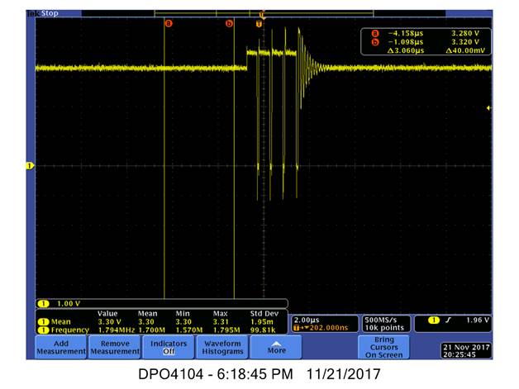This screenshot has width=519, height=389.
Task: Click the rising edge trigger slope icon
Action: pos(448,320)
